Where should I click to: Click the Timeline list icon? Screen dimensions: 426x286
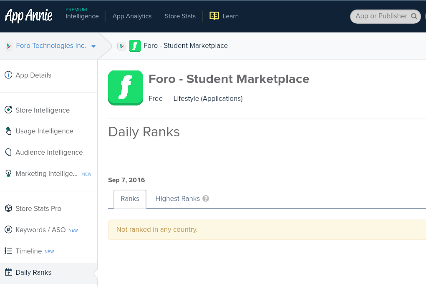pyautogui.click(x=8, y=251)
